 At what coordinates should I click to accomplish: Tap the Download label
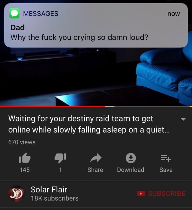[x=130, y=170]
